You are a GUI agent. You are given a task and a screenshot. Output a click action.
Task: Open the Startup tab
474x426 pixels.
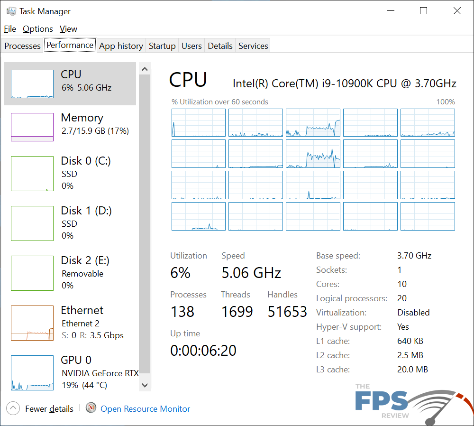point(162,46)
